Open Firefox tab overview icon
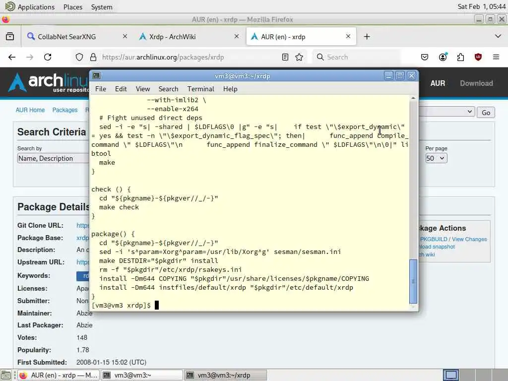This screenshot has height=381, width=508. click(x=10, y=37)
